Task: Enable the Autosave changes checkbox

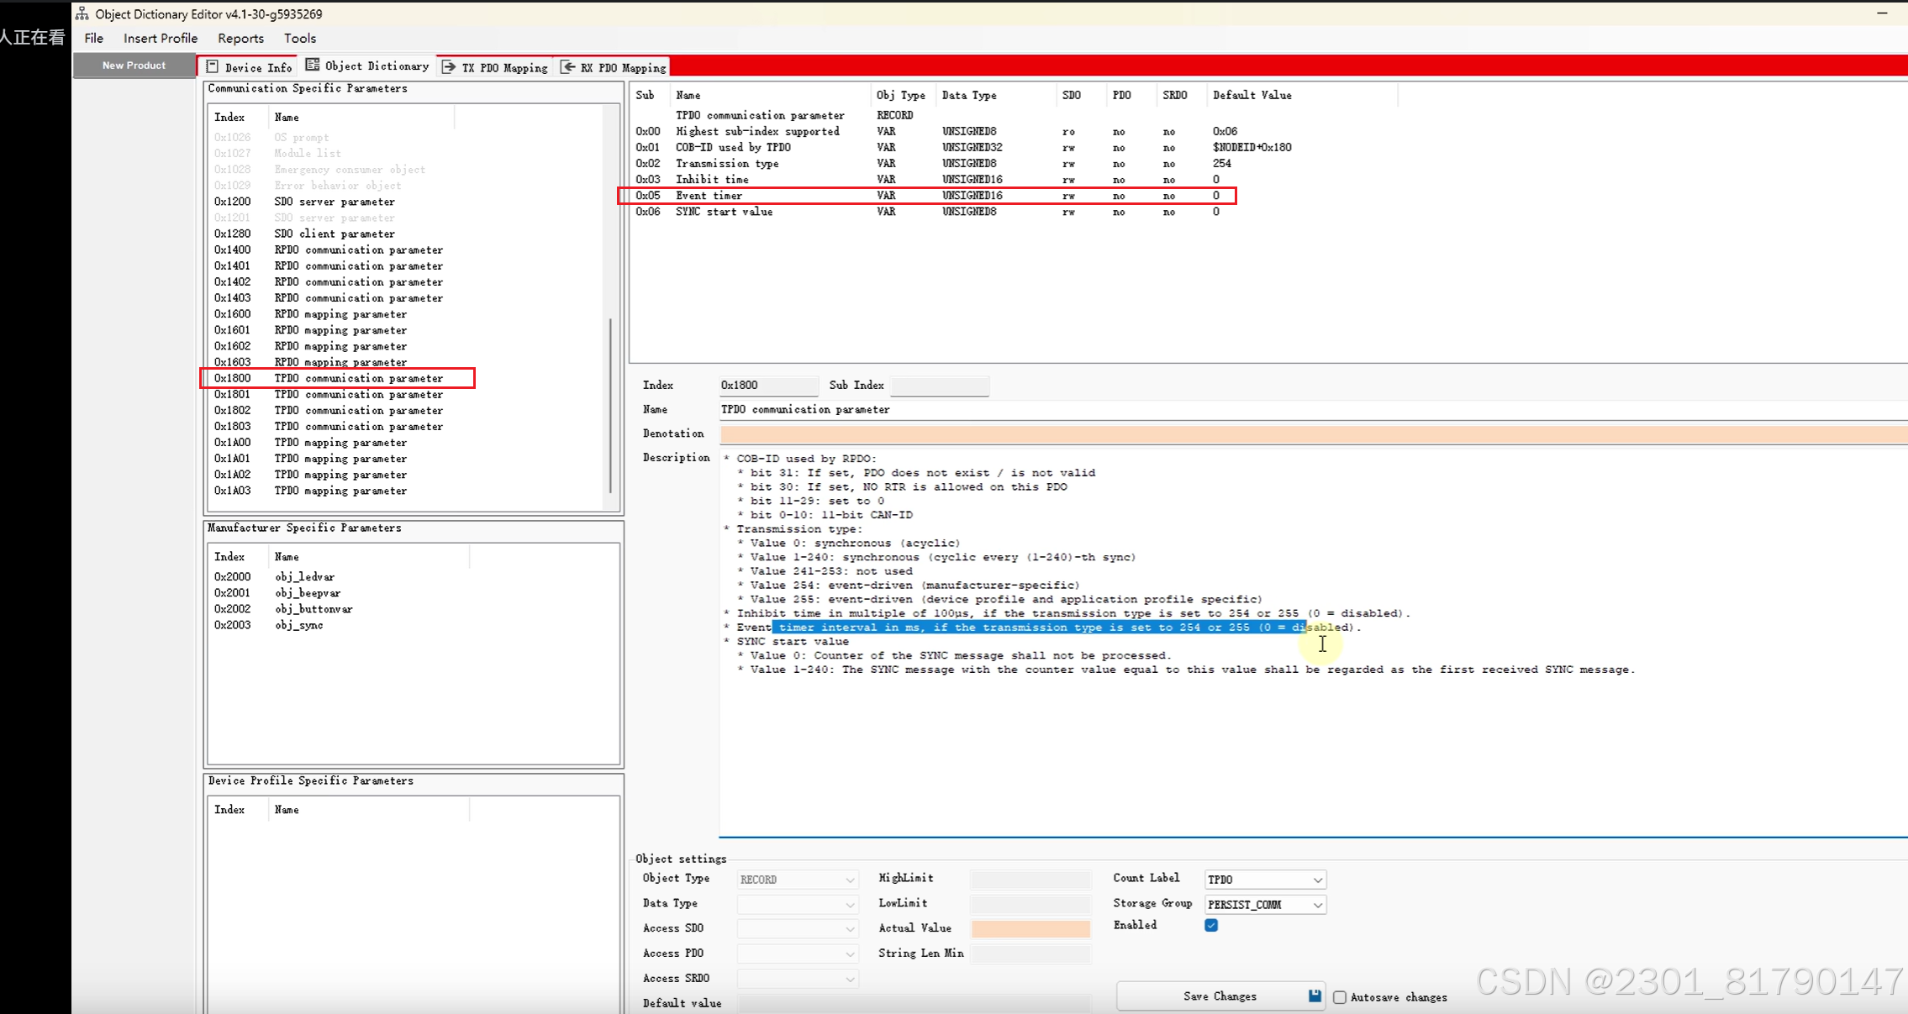Action: [x=1340, y=997]
